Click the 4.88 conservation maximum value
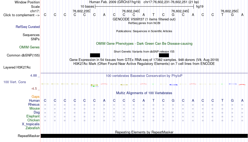 point(33,76)
